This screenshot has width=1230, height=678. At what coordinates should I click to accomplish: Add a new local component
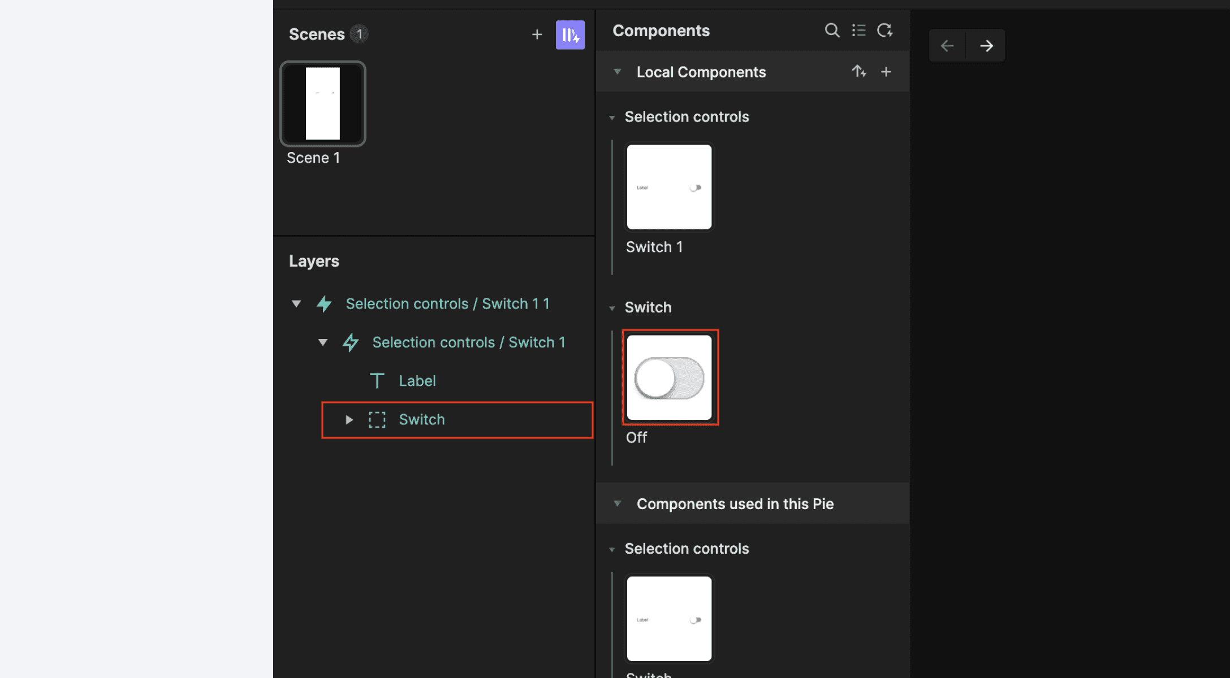[x=886, y=72]
